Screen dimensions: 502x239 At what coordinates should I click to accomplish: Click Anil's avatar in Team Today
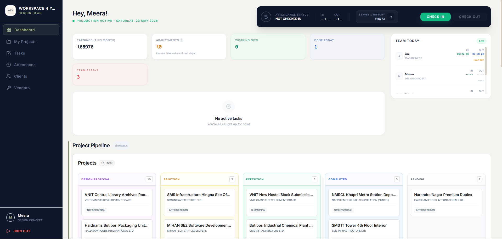tap(399, 56)
